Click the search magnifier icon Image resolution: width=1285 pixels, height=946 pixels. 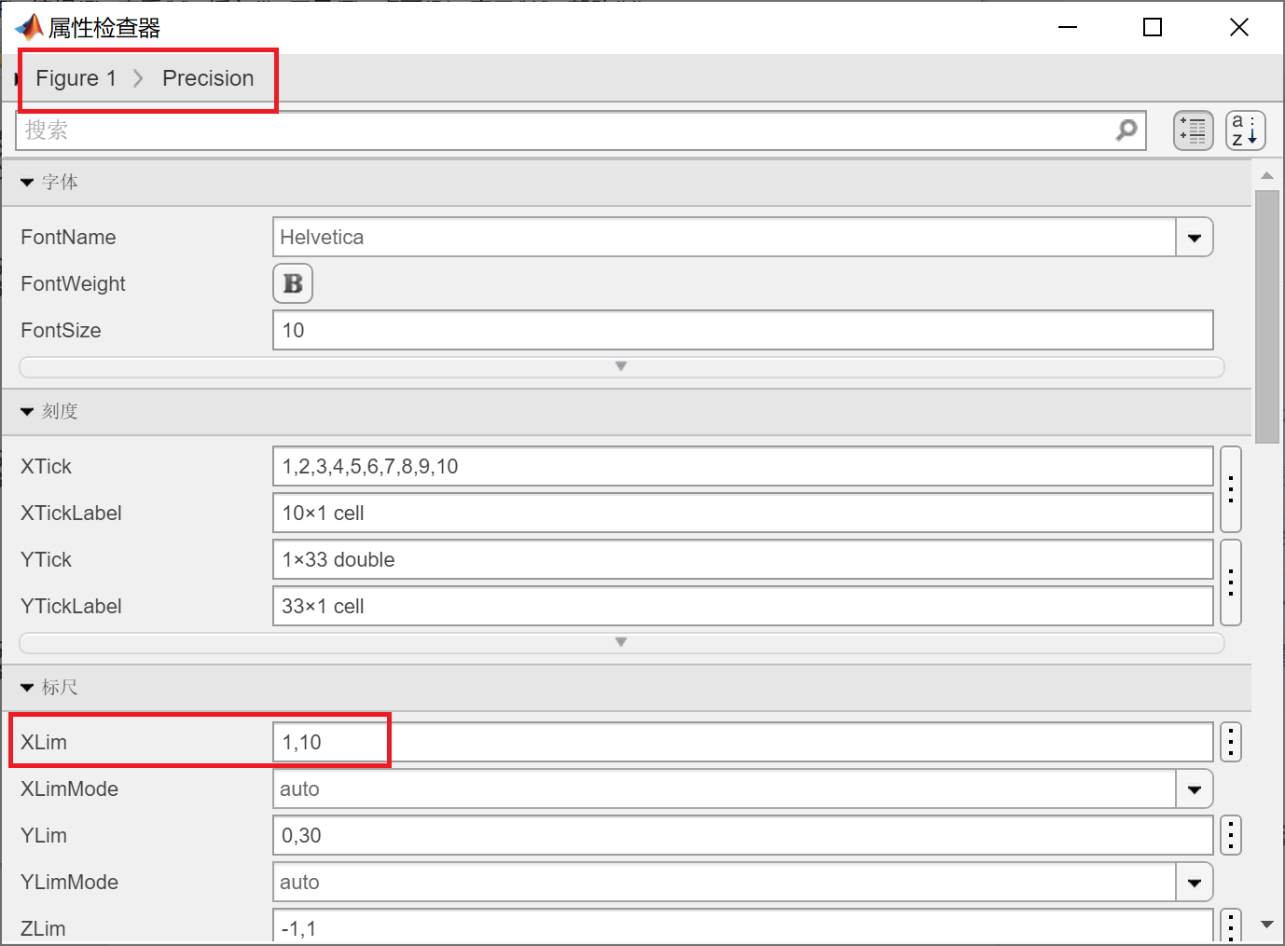(x=1127, y=130)
